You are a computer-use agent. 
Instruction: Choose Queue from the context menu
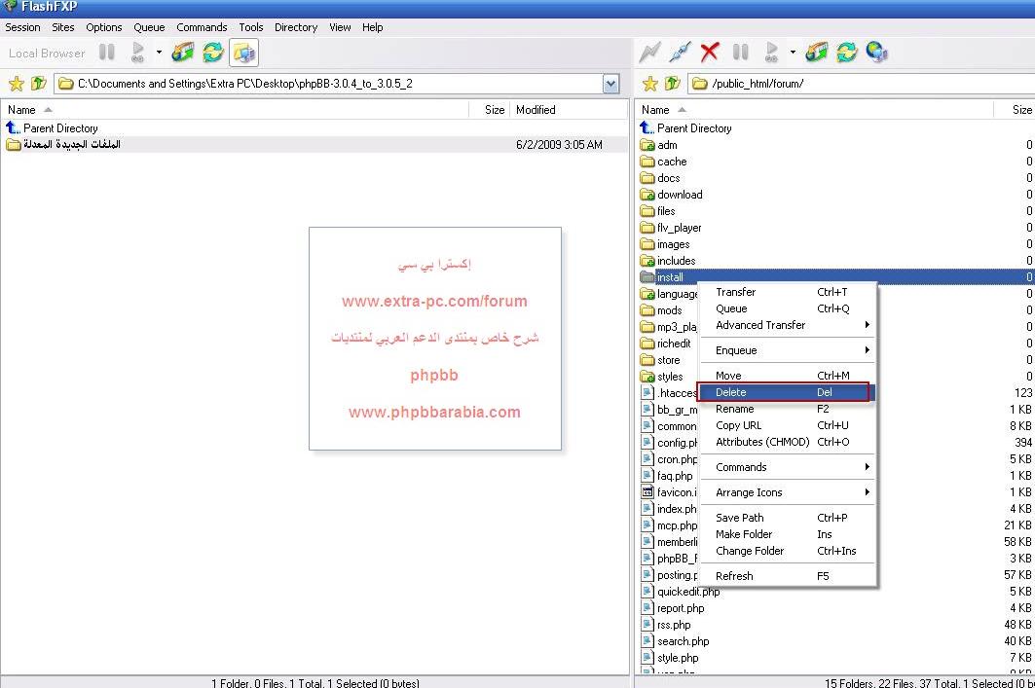787,308
